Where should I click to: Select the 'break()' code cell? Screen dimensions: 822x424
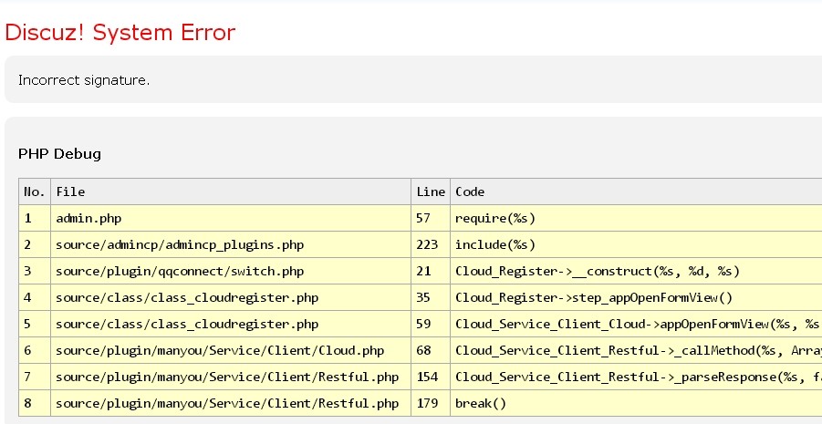(x=636, y=404)
